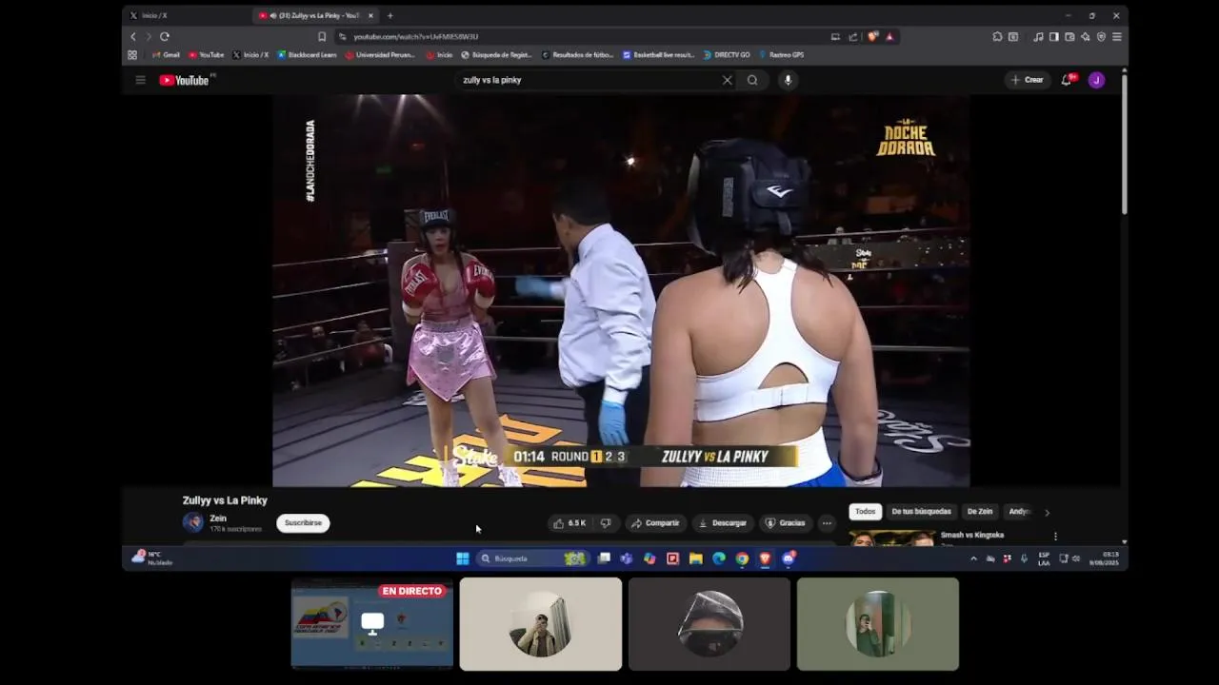This screenshot has width=1219, height=685.
Task: Open the Rastreo GPS bookmark
Action: pos(781,55)
